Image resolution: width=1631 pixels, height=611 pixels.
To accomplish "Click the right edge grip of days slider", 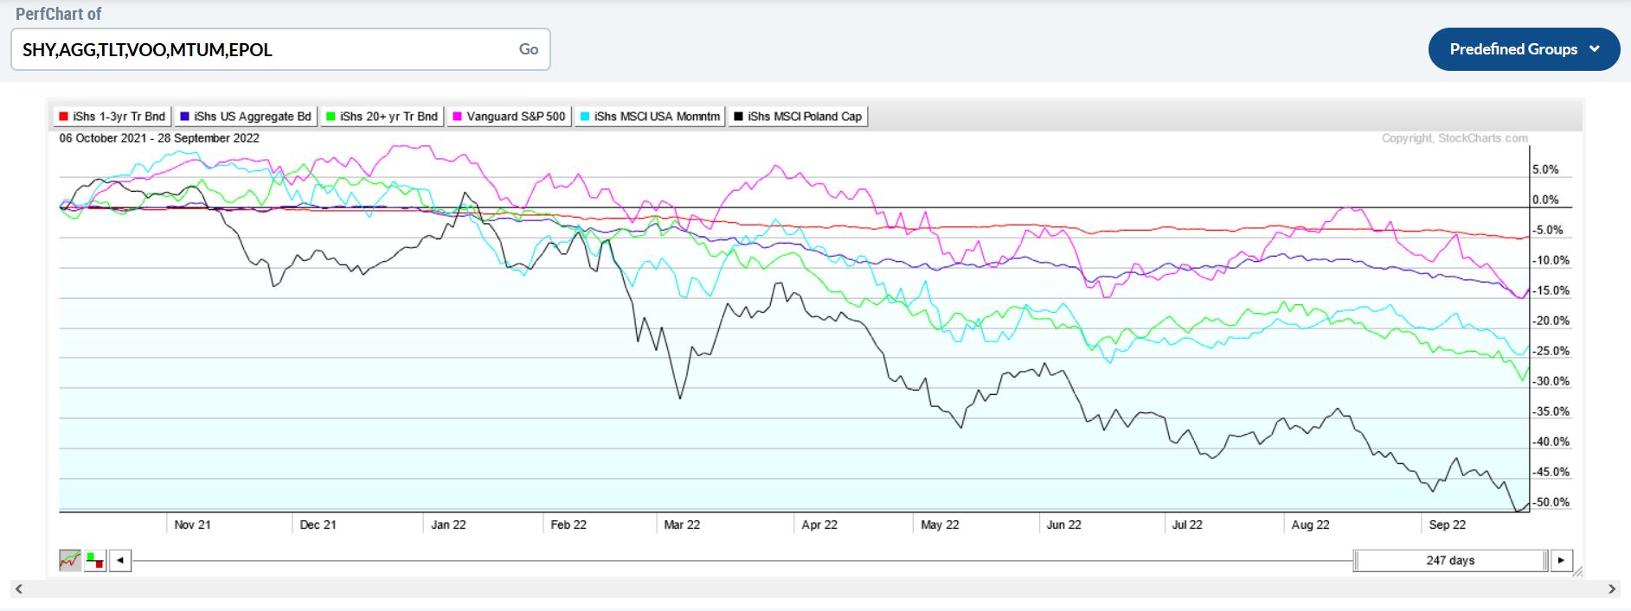I will (x=1544, y=561).
